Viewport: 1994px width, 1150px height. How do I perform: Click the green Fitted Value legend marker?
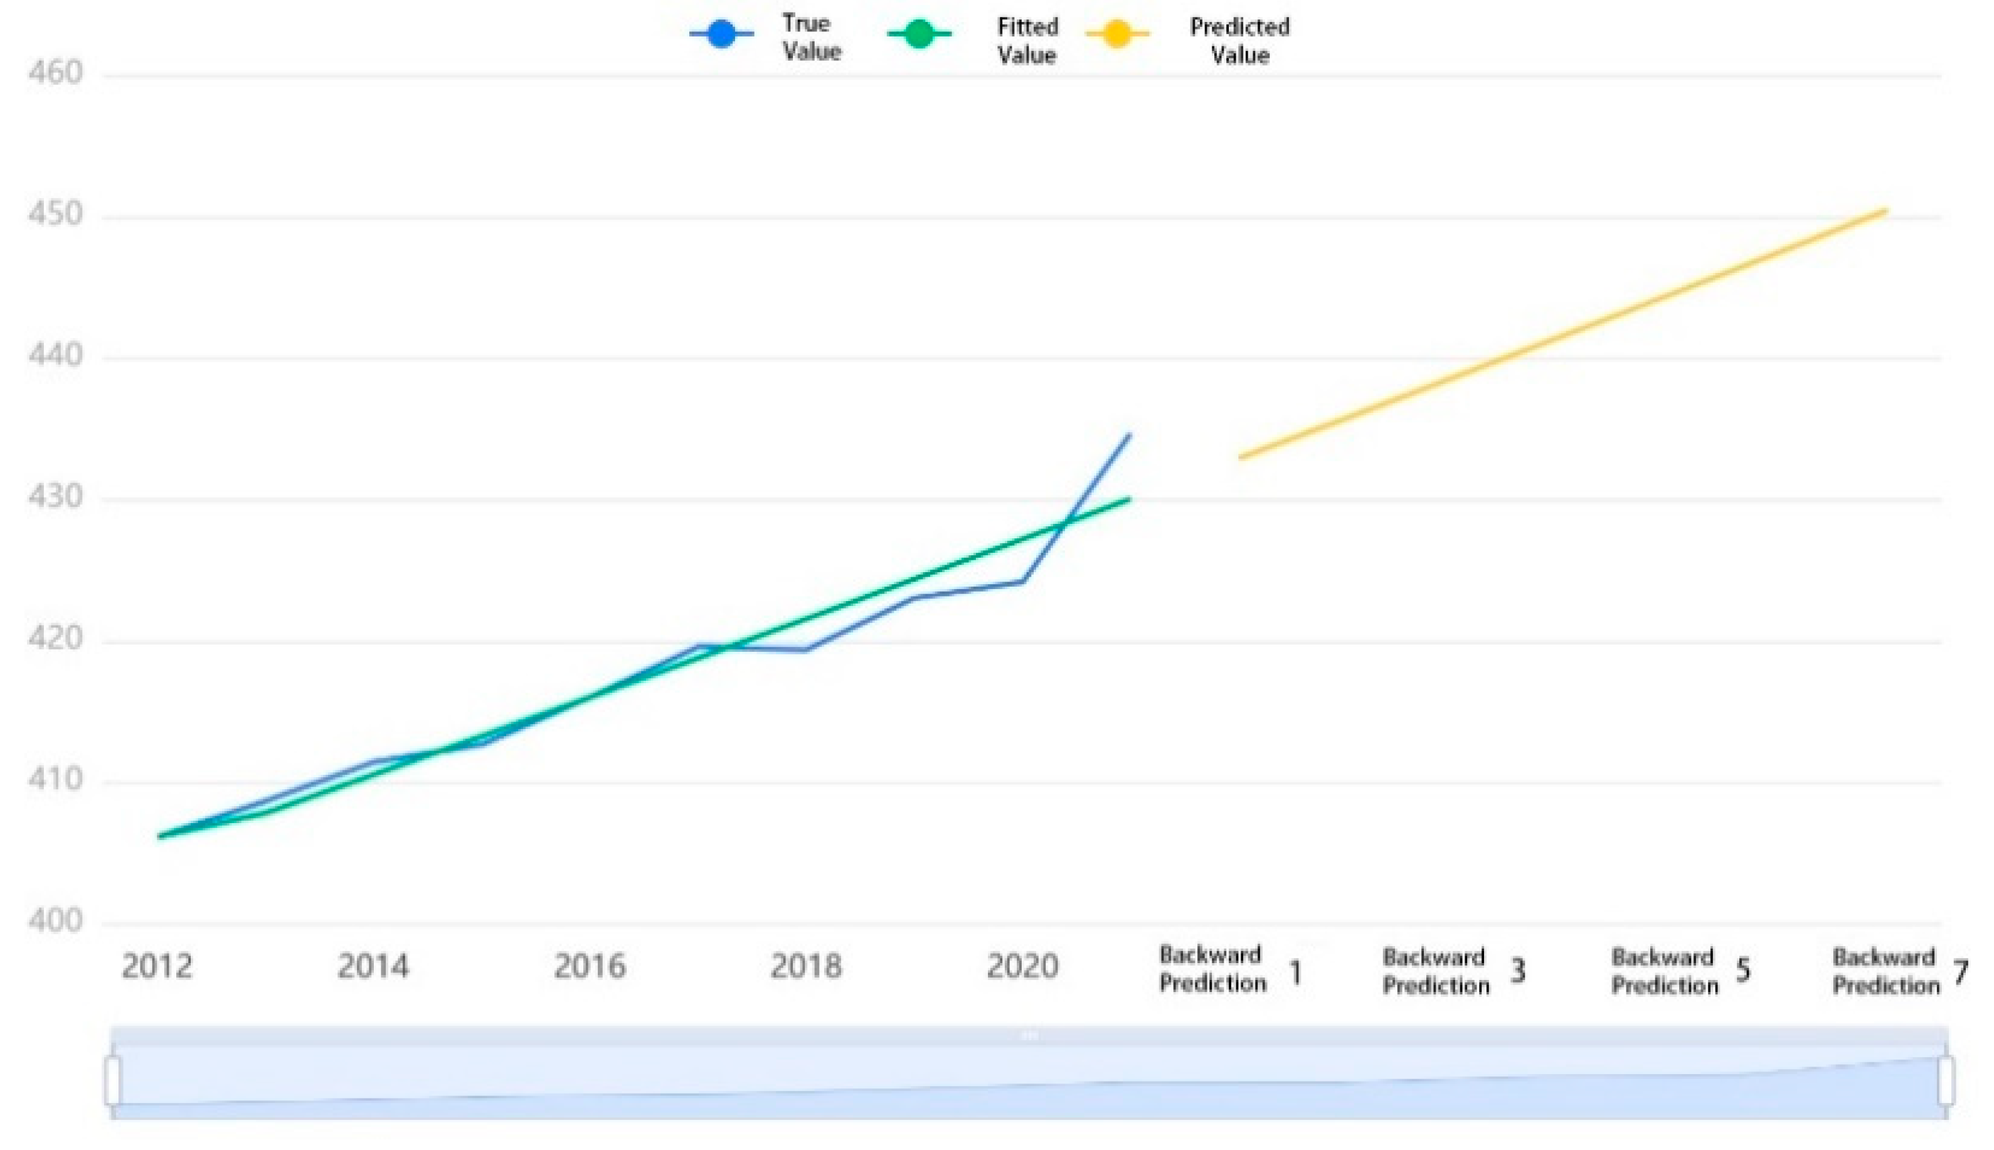[x=920, y=34]
